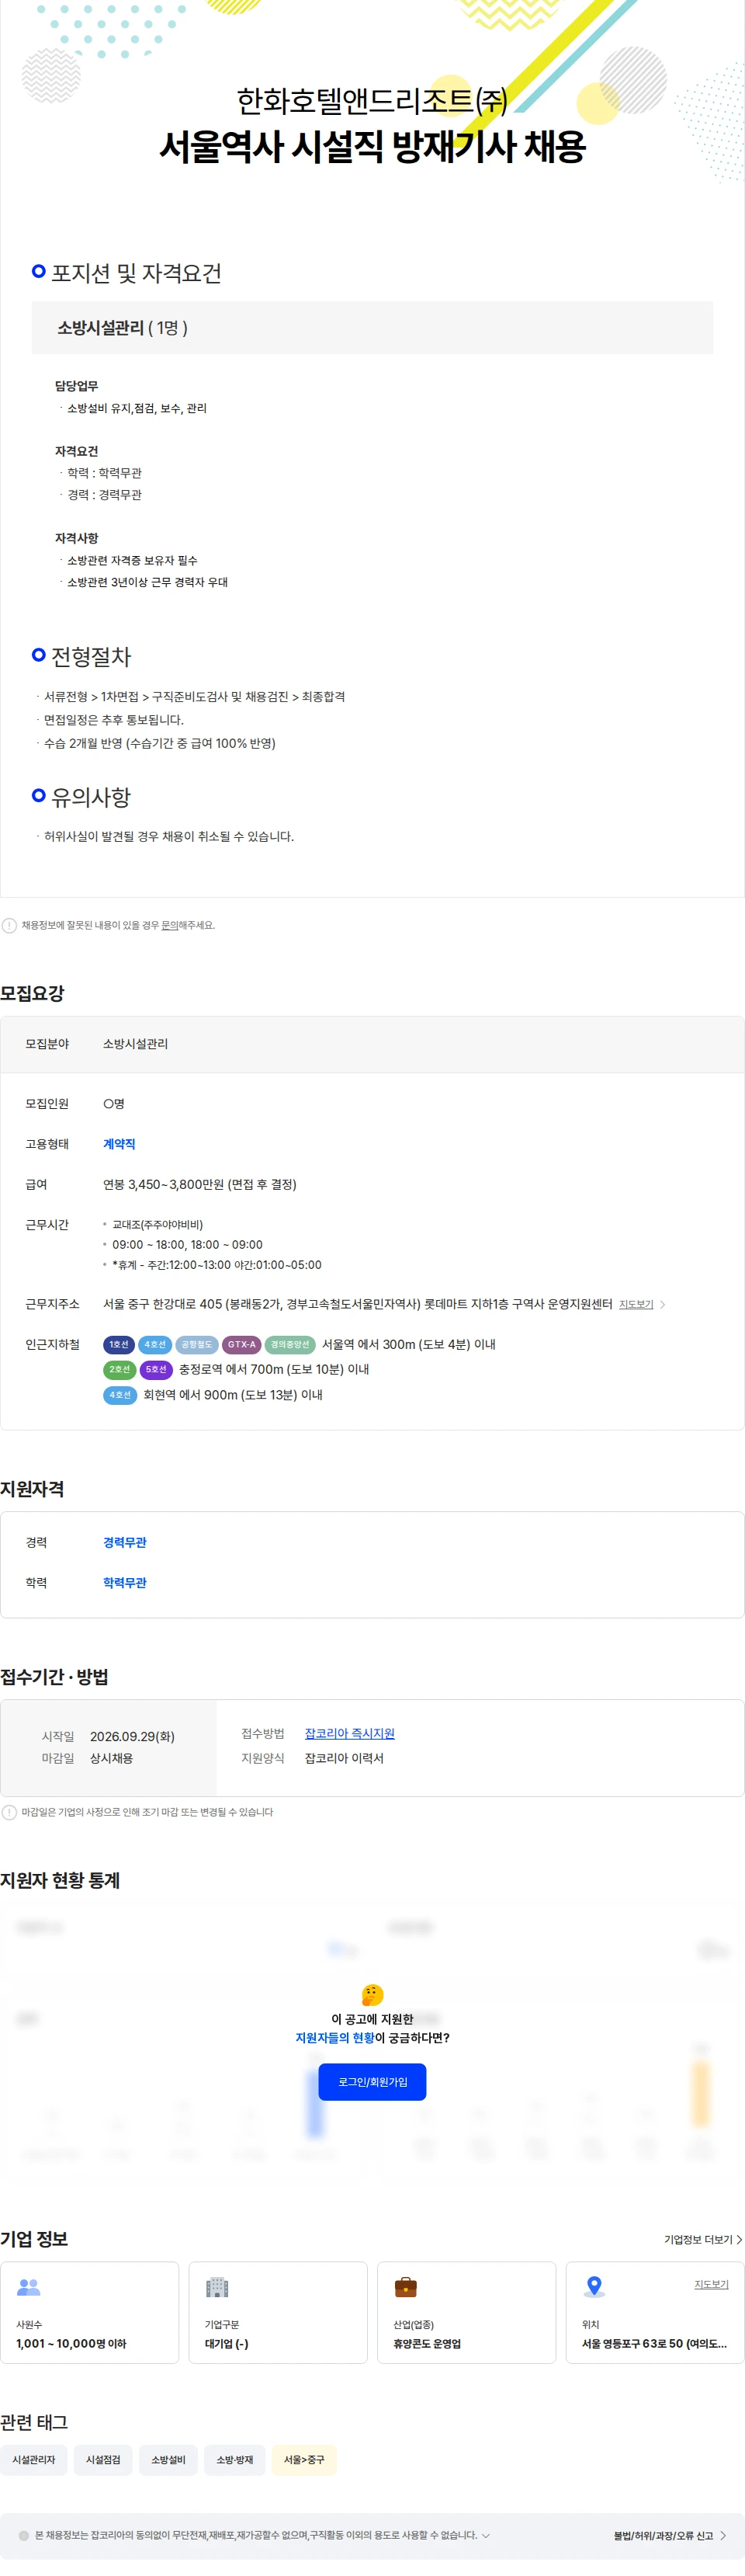The width and height of the screenshot is (745, 2576).
Task: Click 지원자들의 현황 highlighted text
Action: tap(334, 2037)
